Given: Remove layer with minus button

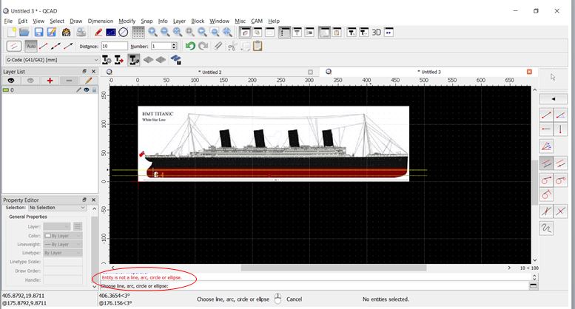Looking at the screenshot, I should click(69, 81).
